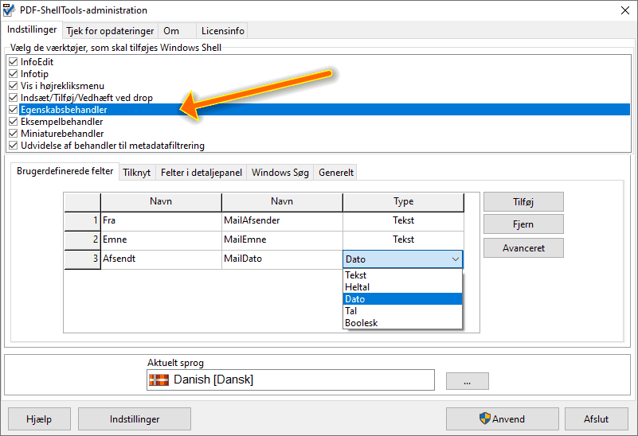The width and height of the screenshot is (638, 436).
Task: Click the Danish flag icon in language field
Action: [159, 380]
